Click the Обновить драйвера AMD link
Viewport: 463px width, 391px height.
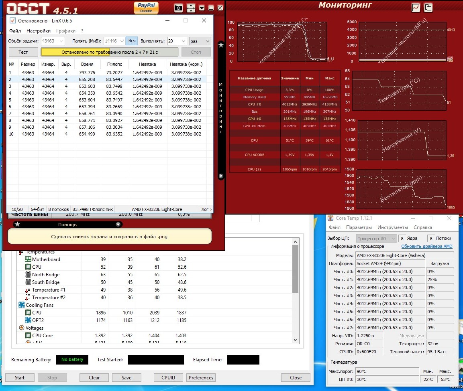(427, 246)
